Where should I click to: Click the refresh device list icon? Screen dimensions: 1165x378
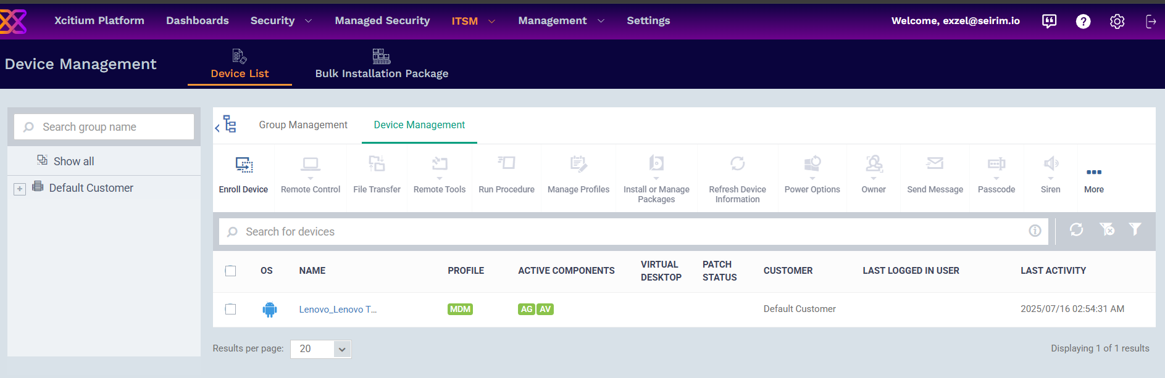click(x=1076, y=229)
